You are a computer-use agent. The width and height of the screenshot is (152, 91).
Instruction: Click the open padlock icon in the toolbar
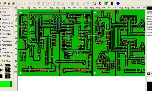(x=88, y=4)
